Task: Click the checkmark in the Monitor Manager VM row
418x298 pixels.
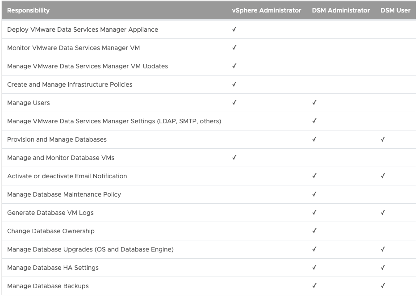Action: (x=234, y=48)
